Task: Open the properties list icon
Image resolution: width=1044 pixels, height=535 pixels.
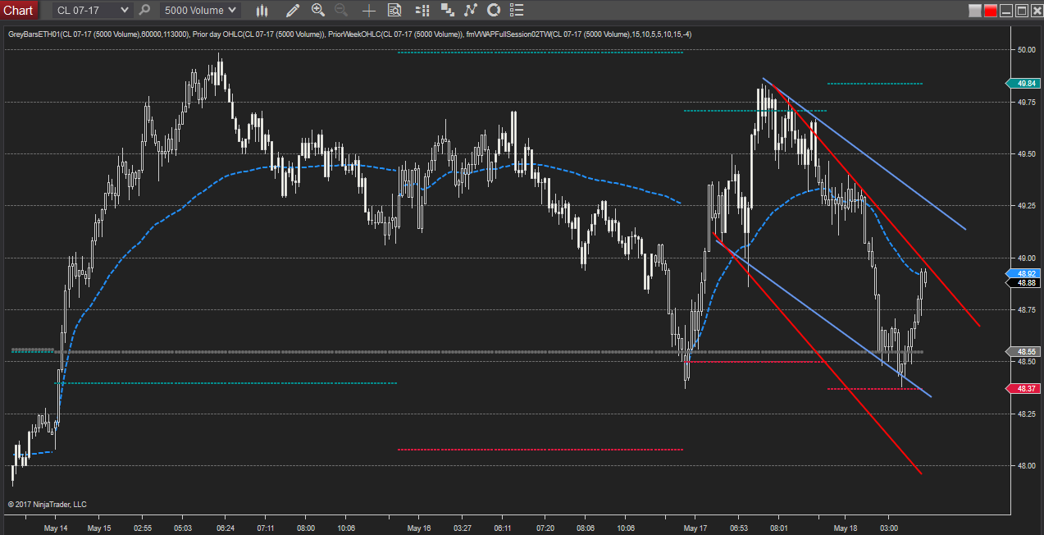Action: (x=516, y=10)
